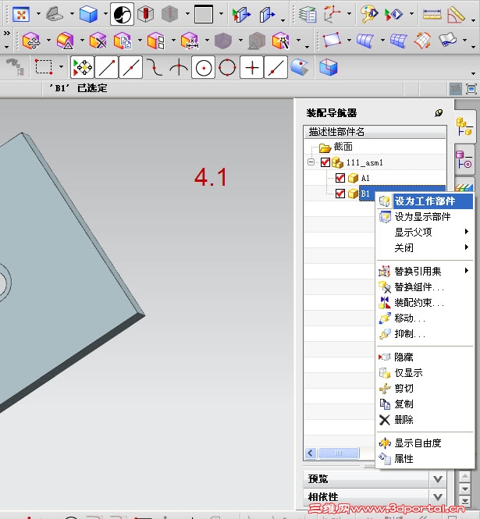
Task: Choose 剪切 from context menu
Action: 425,388
